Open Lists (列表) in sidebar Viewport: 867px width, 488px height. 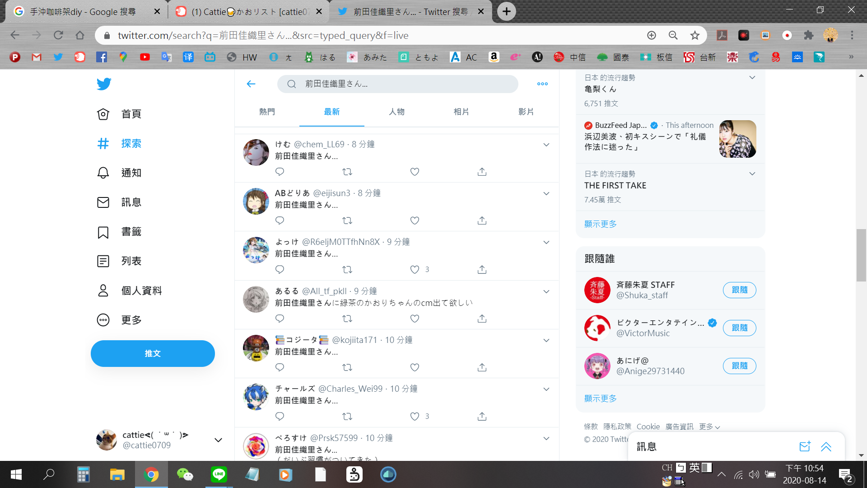tap(119, 261)
